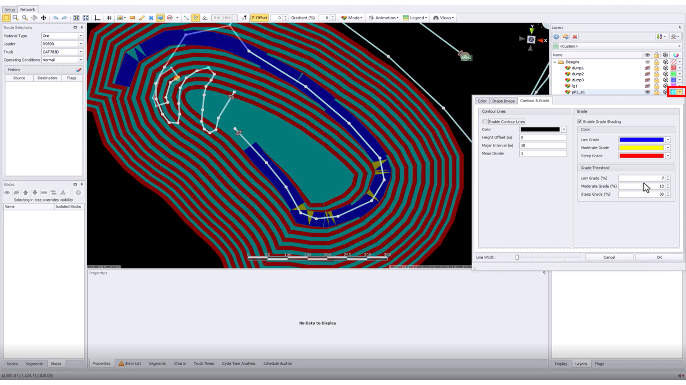Click the history eraser clear icon

(x=79, y=70)
